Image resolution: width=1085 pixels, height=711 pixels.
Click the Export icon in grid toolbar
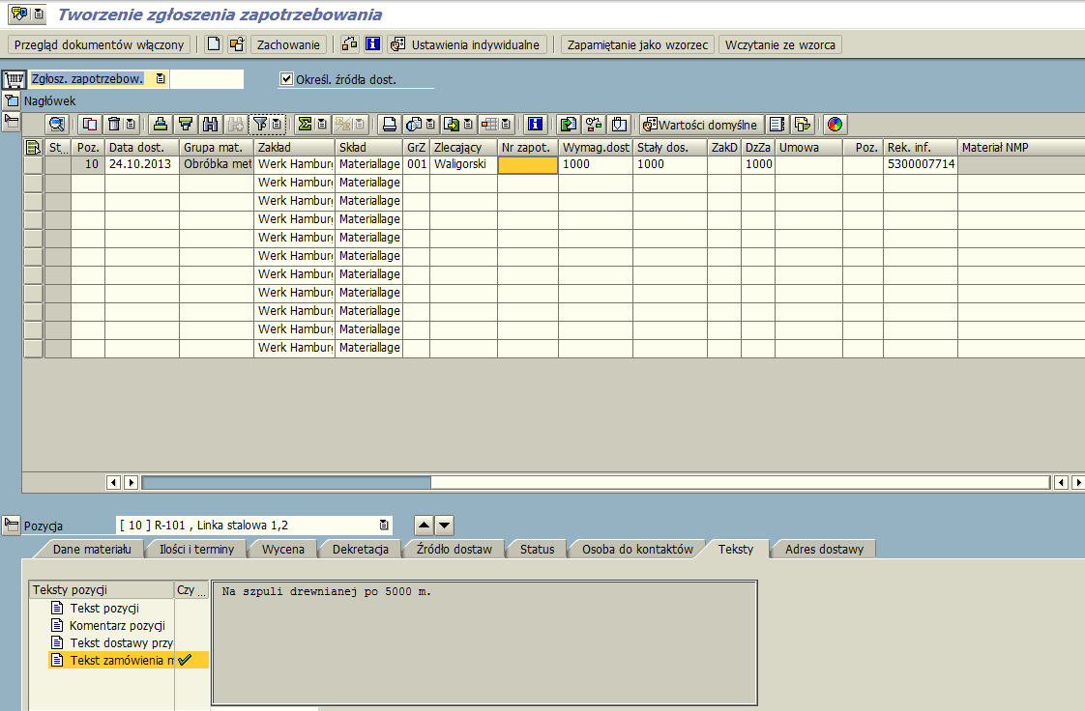[x=452, y=125]
